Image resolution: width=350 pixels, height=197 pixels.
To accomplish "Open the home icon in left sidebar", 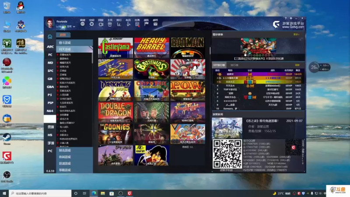I will pos(50,37).
